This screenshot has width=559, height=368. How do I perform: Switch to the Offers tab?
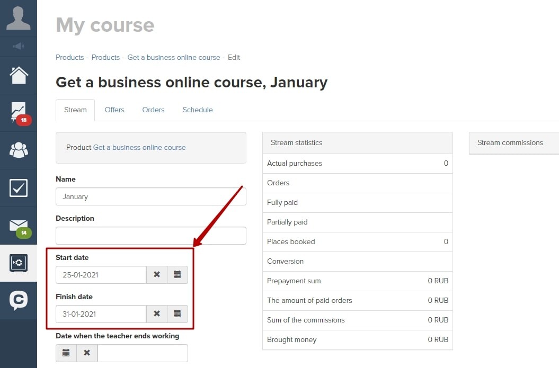tap(114, 110)
